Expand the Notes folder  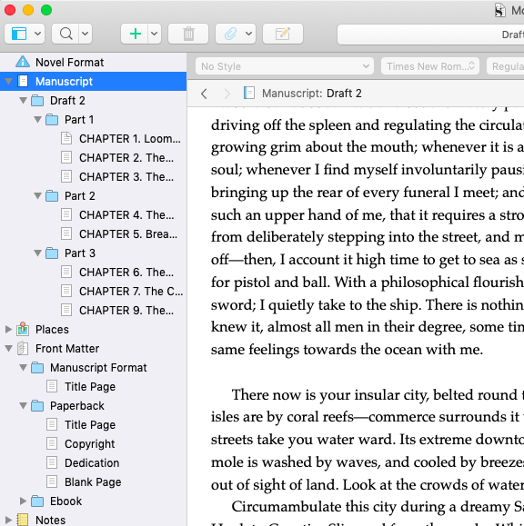coord(9,520)
